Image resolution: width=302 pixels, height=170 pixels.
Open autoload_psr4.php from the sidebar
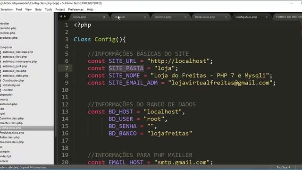tap(15, 66)
